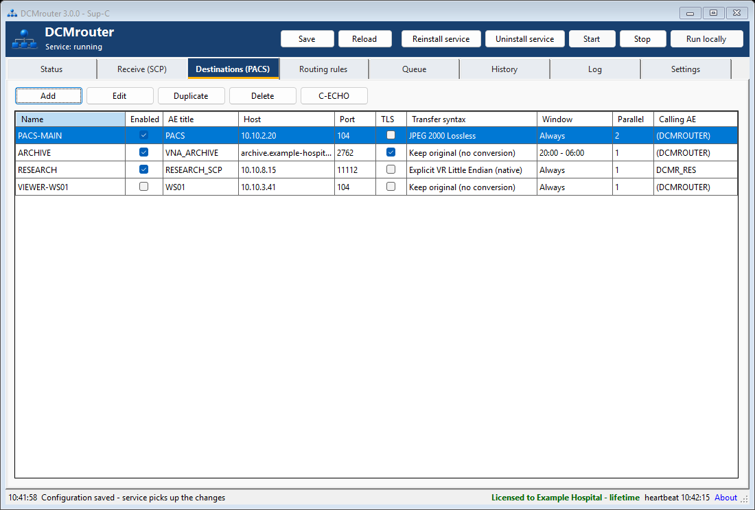Open the History tab
Screen dimensions: 755x510
pos(504,69)
